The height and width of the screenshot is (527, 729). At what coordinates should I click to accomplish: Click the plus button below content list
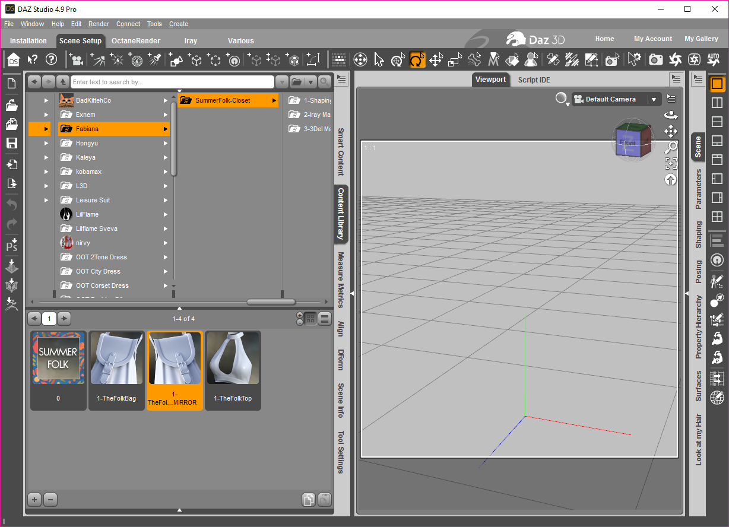(x=34, y=500)
